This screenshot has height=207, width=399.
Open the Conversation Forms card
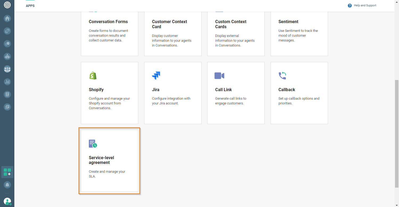click(x=109, y=33)
